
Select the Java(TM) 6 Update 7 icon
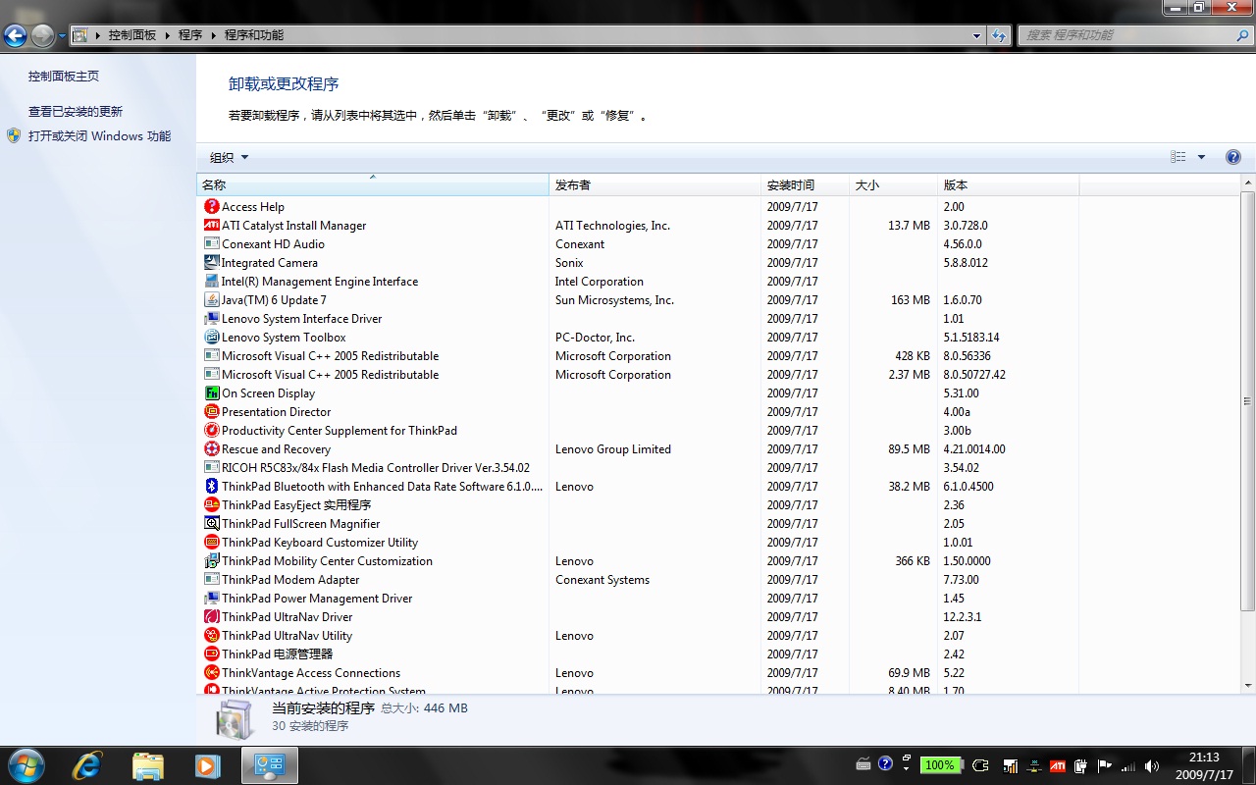click(211, 300)
